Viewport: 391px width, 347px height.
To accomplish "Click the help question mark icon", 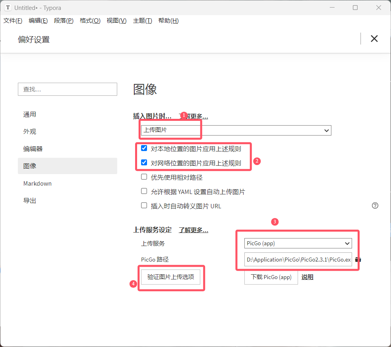I will pyautogui.click(x=375, y=205).
